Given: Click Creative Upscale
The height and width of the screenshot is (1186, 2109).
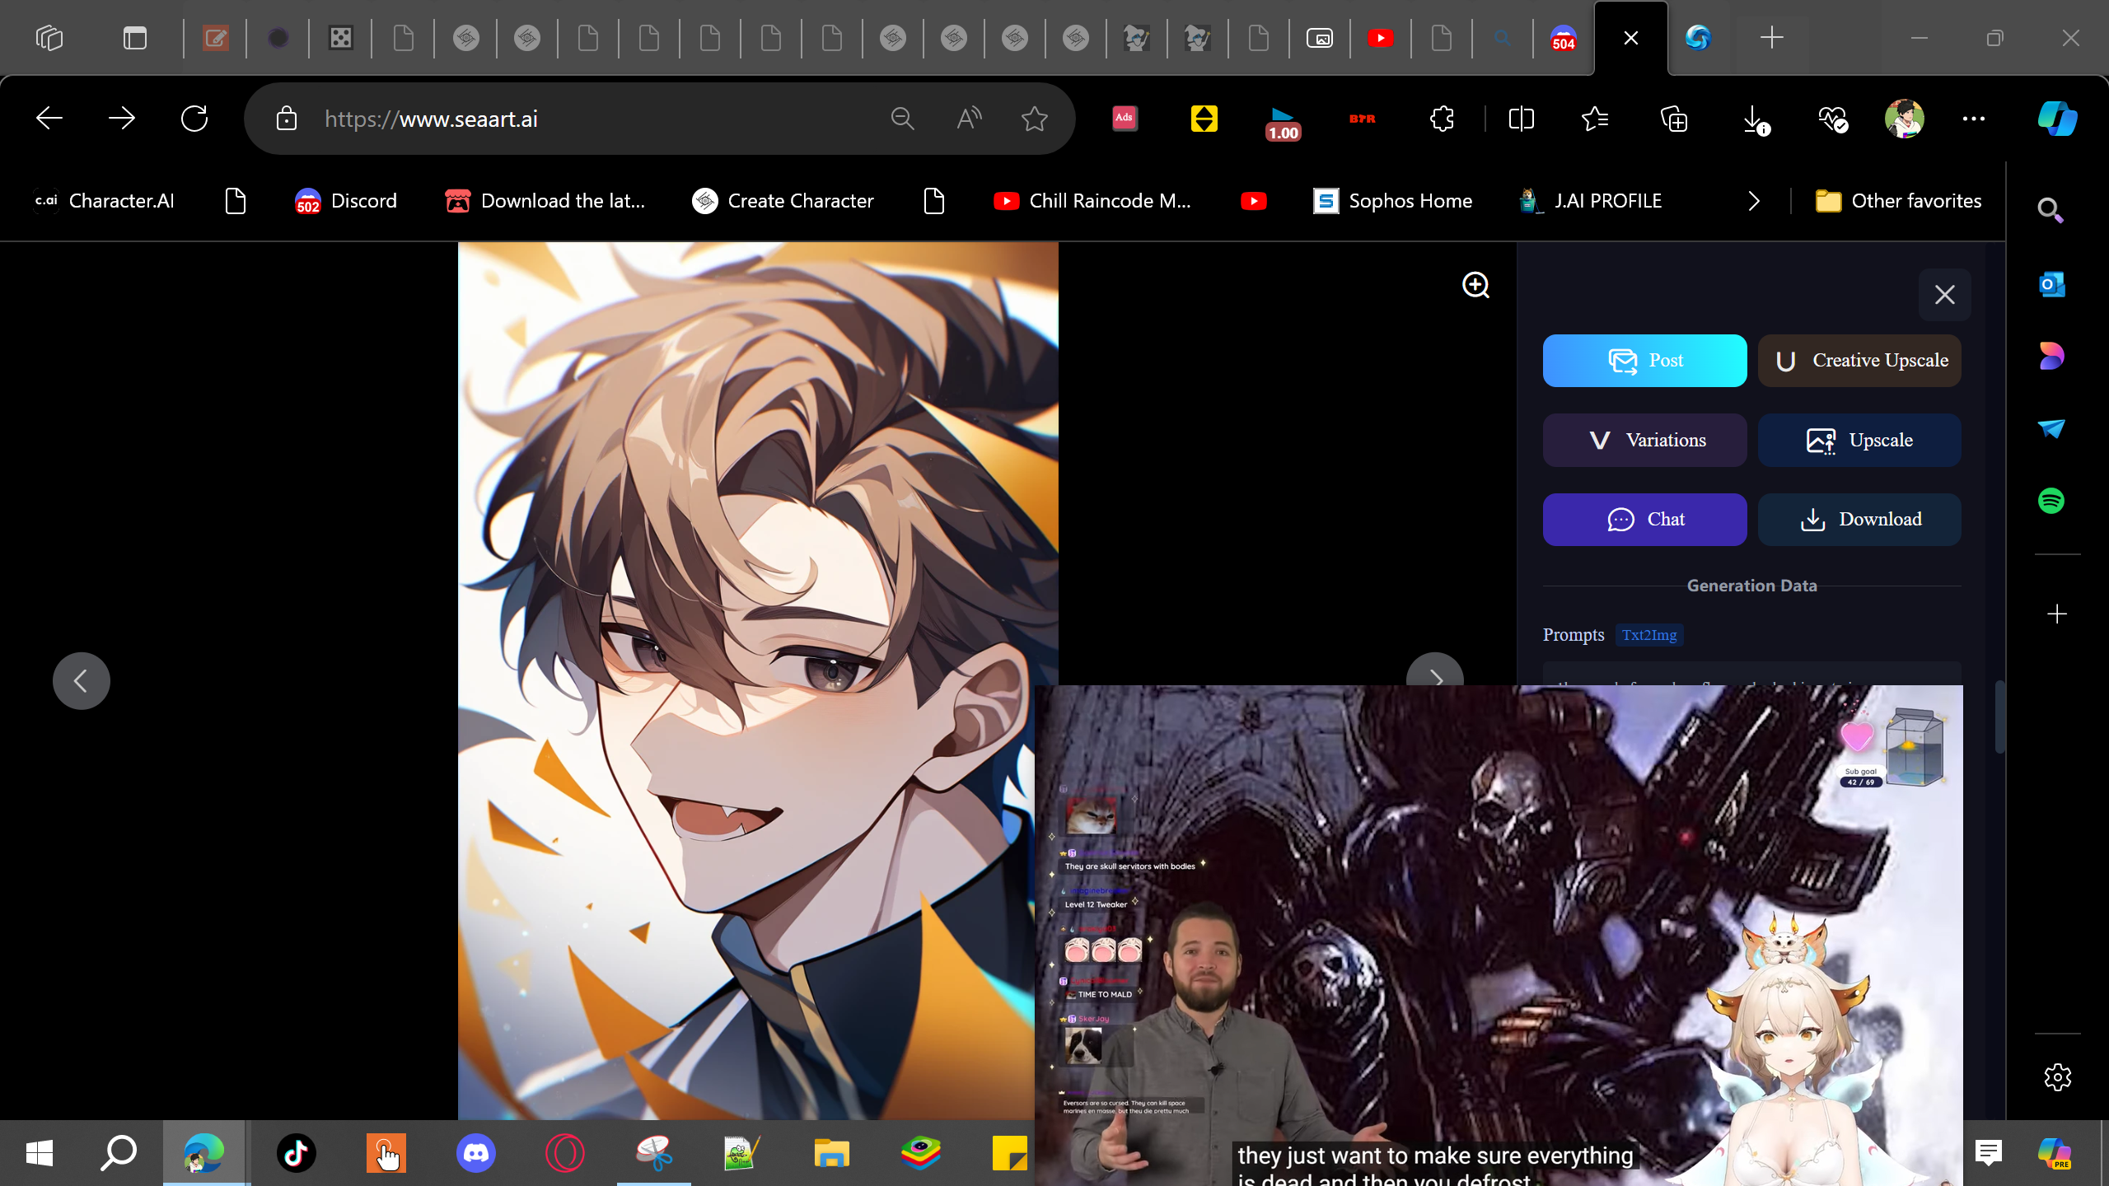Looking at the screenshot, I should pos(1859,361).
